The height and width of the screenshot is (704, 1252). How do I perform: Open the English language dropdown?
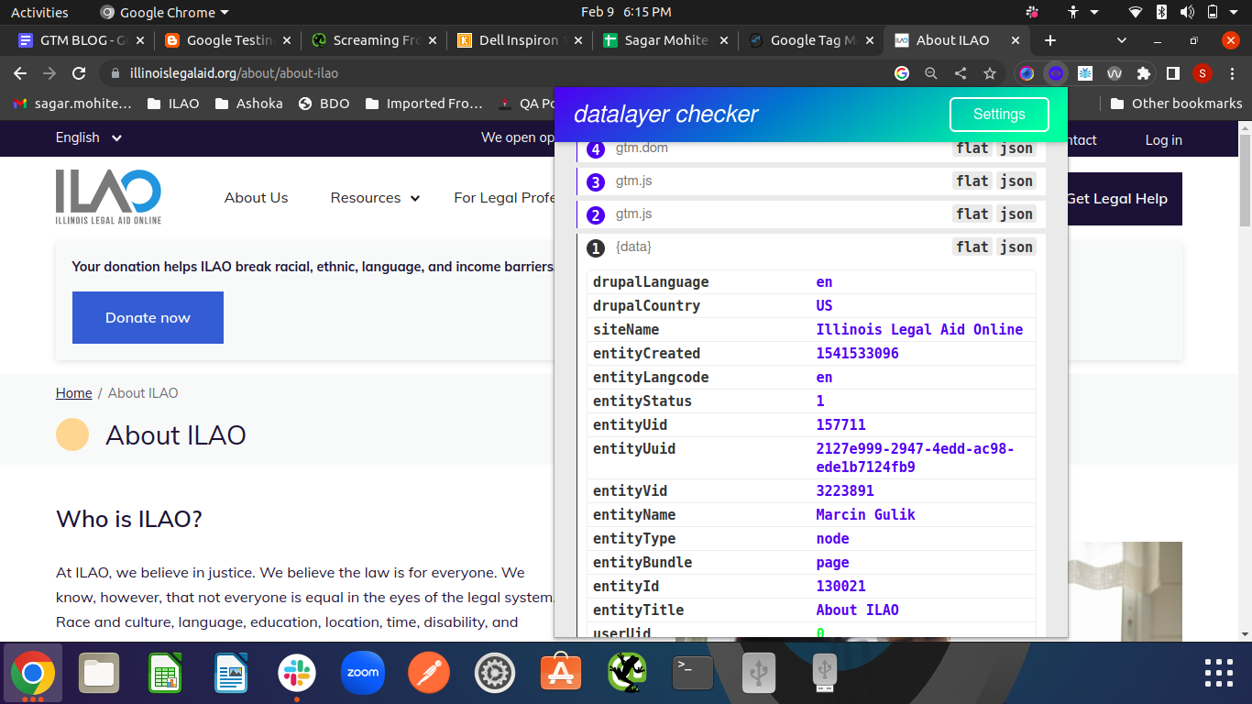tap(89, 137)
